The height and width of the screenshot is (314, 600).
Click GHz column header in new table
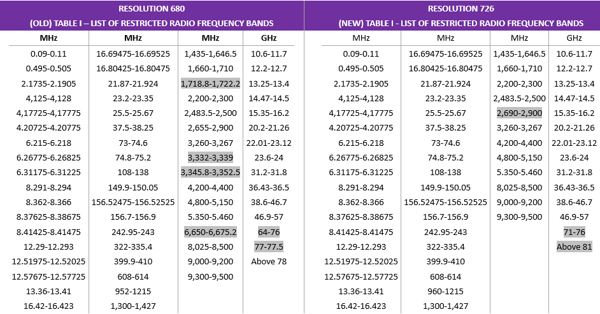click(x=574, y=38)
